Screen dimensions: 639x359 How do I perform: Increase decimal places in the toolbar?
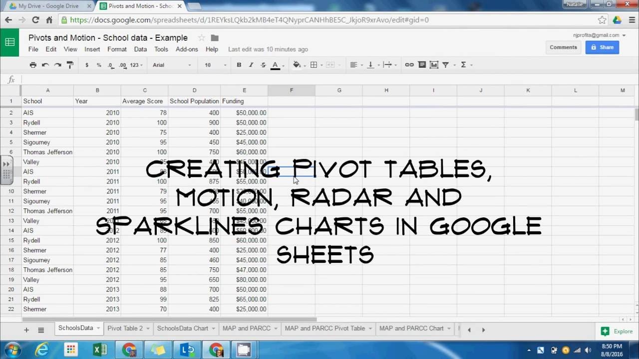click(x=122, y=65)
